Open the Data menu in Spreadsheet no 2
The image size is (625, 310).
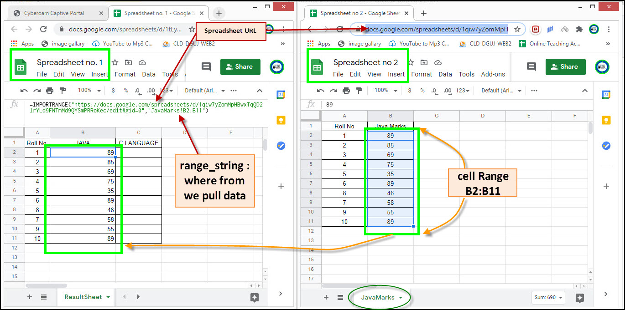pyautogui.click(x=445, y=74)
